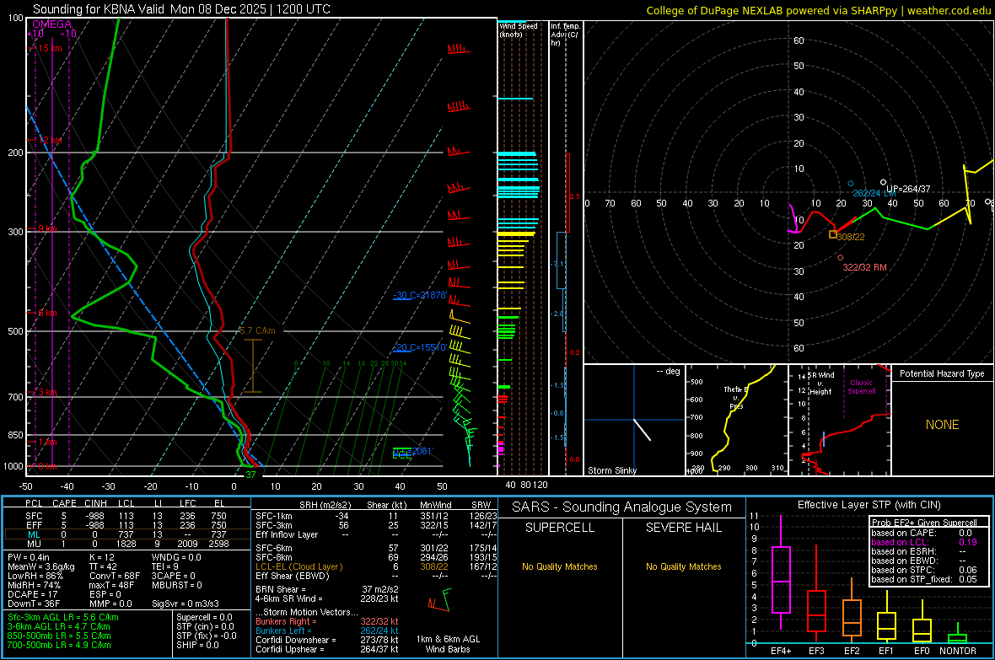
Task: Click the 'SHIP = 0.0' index value
Action: (197, 645)
